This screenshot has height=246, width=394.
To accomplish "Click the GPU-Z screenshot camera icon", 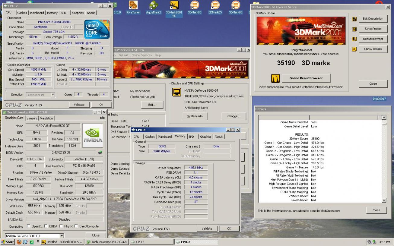I will (102, 118).
